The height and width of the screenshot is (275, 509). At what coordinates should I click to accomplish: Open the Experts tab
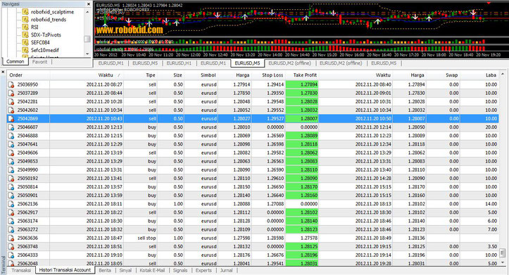click(x=203, y=270)
